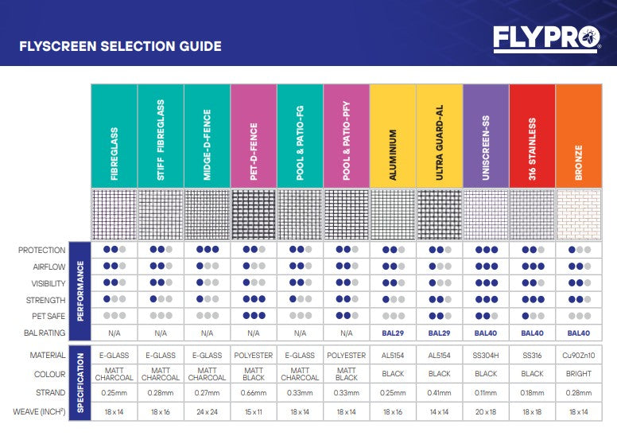617x436 pixels.
Task: Click the FLYPRO logo
Action: point(545,38)
